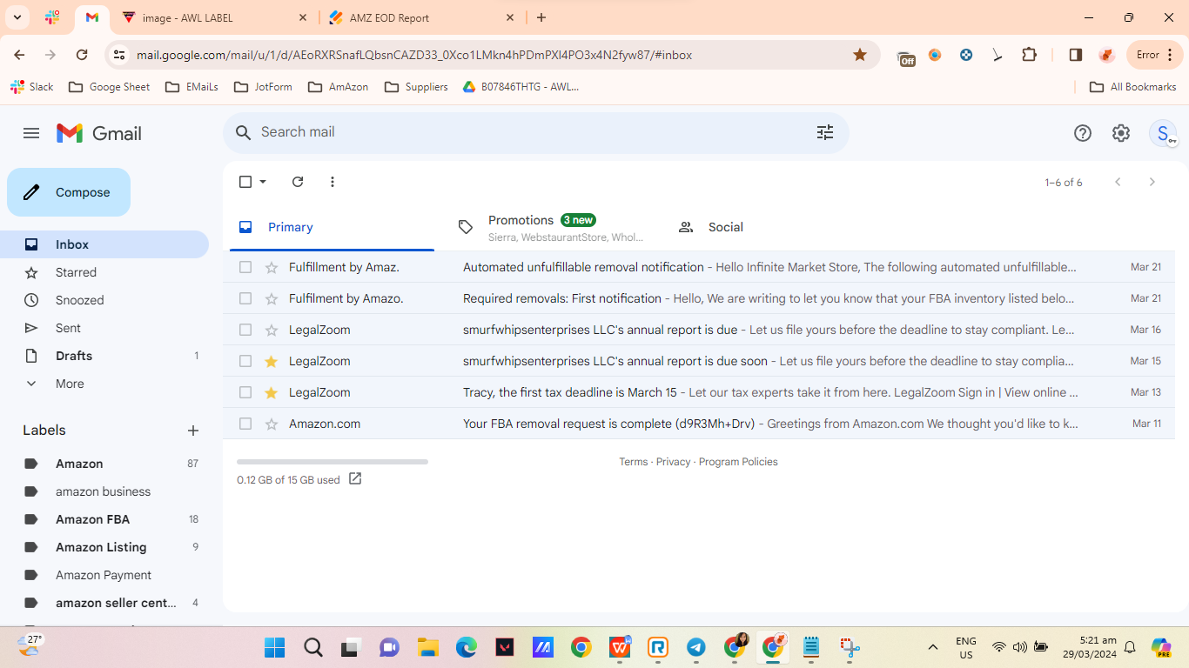Open the Suppliers bookmarks folder
The width and height of the screenshot is (1189, 668).
point(416,87)
